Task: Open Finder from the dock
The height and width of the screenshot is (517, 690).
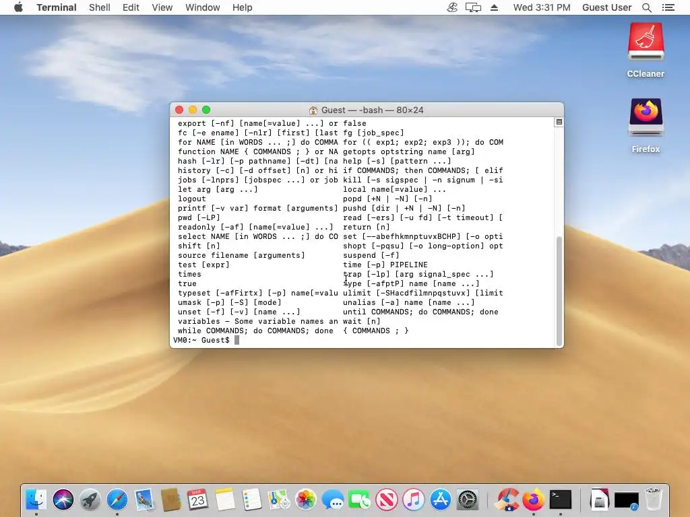Action: [x=36, y=499]
